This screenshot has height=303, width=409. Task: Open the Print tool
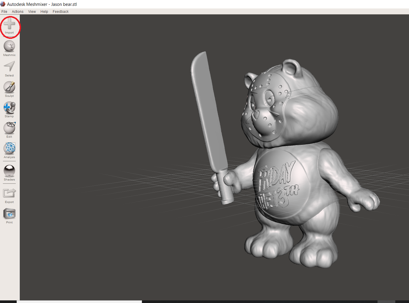point(9,214)
